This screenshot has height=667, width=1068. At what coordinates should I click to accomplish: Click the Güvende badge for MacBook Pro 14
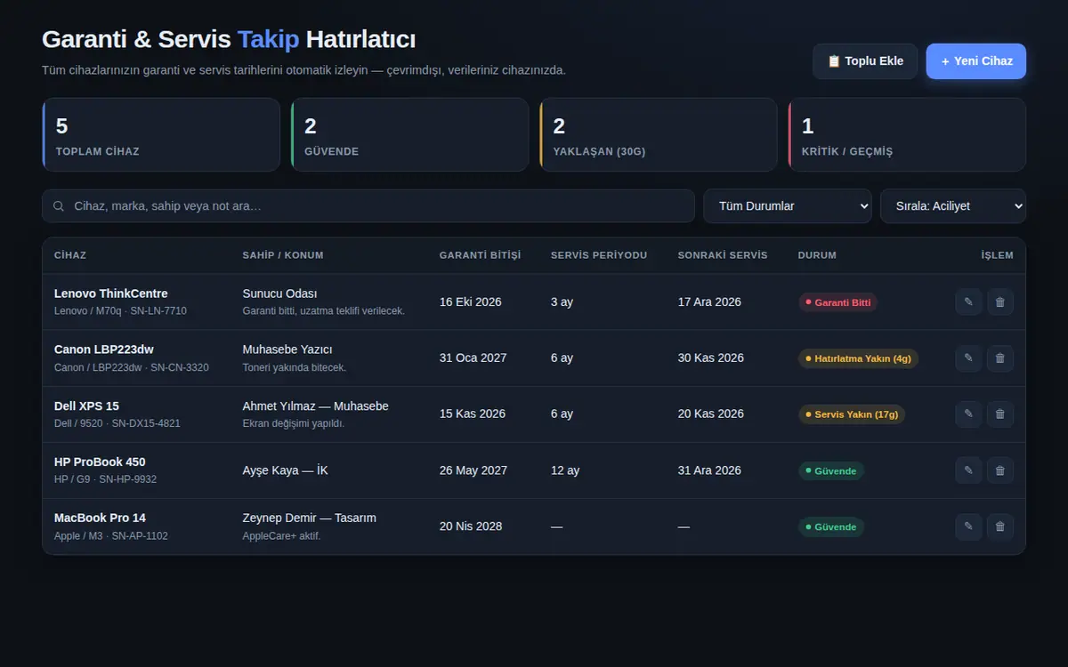click(830, 526)
